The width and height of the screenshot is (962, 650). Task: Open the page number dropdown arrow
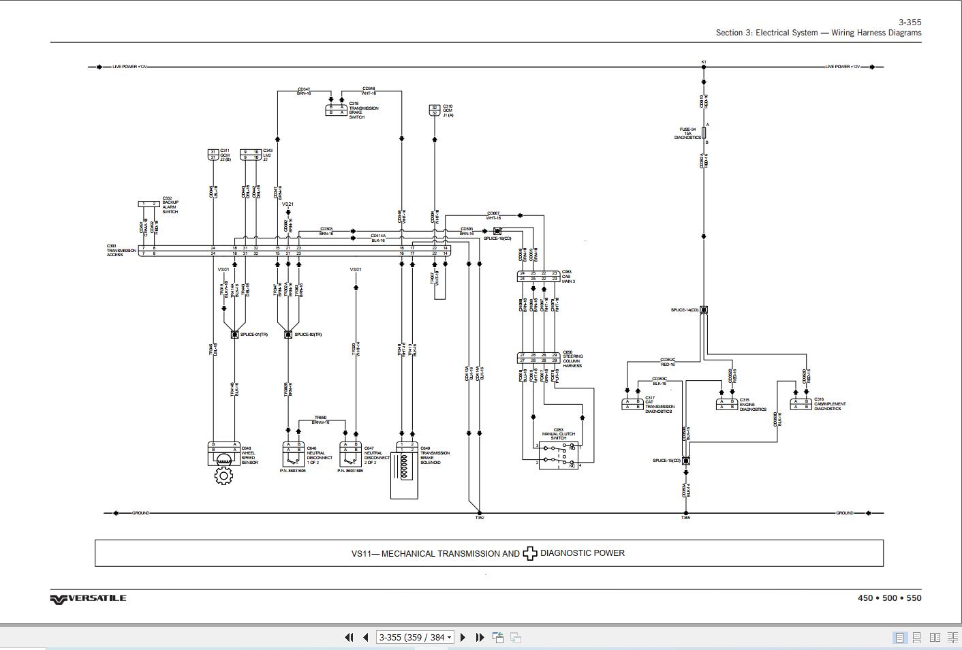click(449, 638)
